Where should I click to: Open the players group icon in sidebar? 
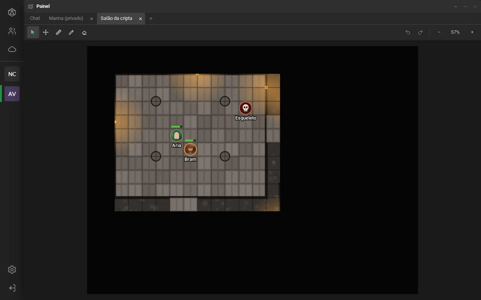(12, 31)
